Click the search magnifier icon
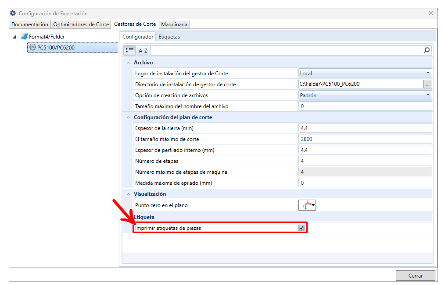The image size is (445, 285). click(427, 50)
